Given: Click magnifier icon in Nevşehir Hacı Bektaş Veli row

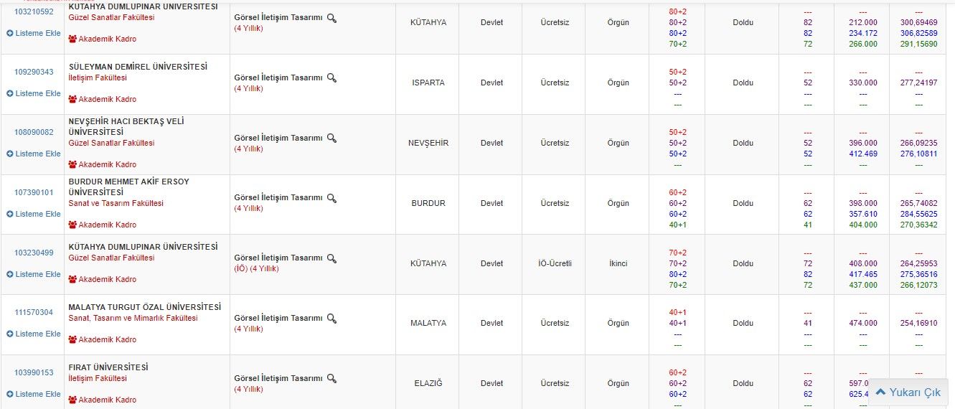Looking at the screenshot, I should 331,138.
